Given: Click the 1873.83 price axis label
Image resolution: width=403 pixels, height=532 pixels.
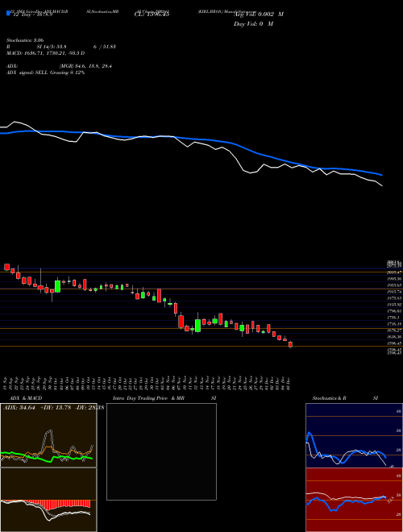Looking at the screenshot, I should coord(394,298).
